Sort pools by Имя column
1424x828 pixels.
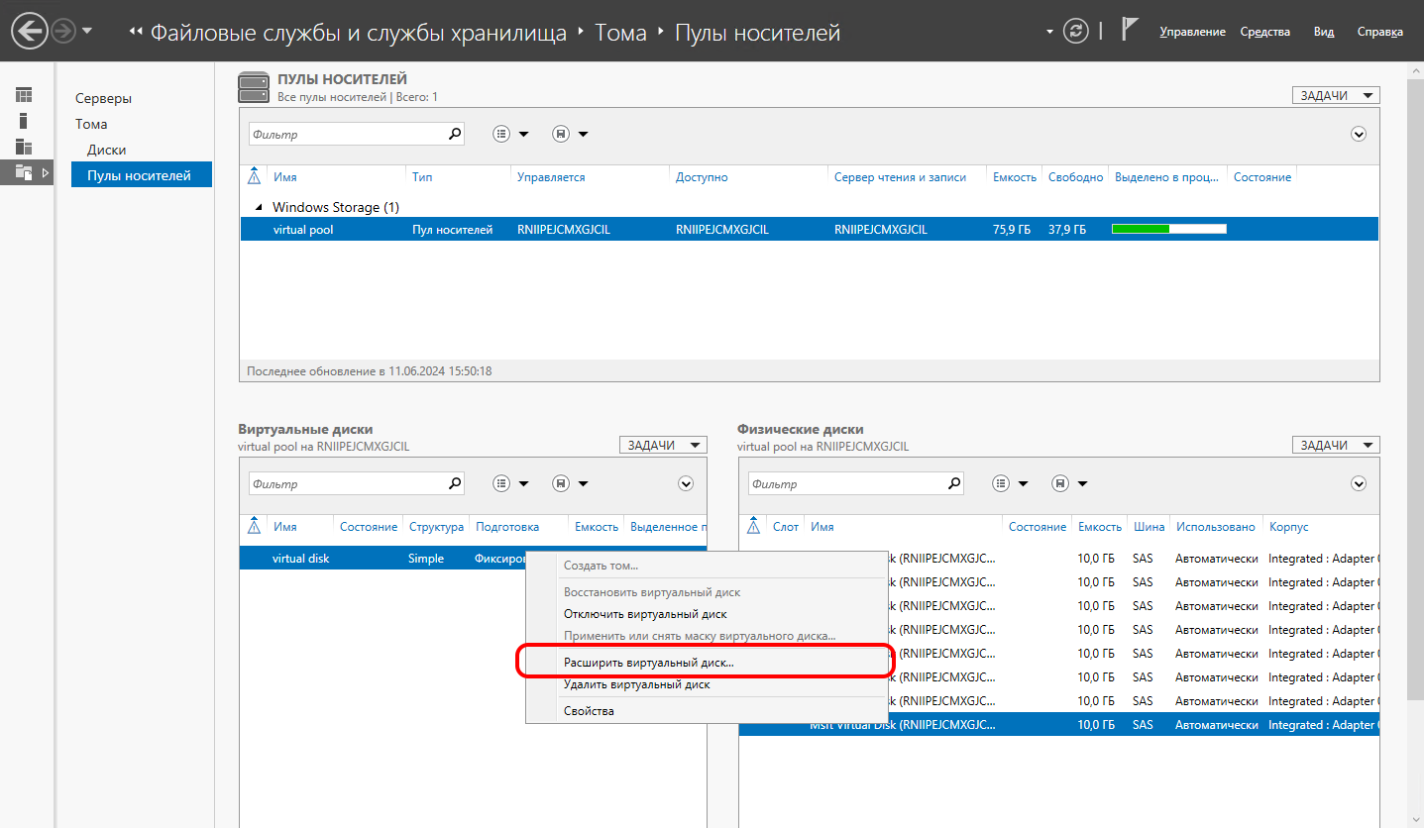pyautogui.click(x=285, y=177)
